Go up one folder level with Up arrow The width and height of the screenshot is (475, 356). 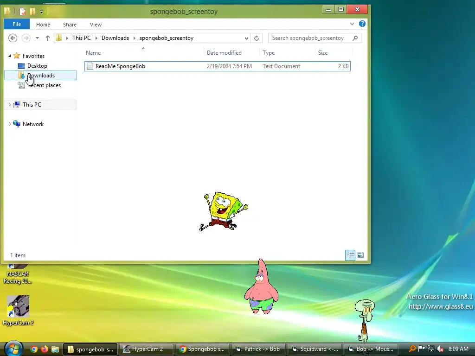tap(48, 38)
